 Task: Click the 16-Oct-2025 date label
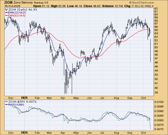tap(12, 6)
